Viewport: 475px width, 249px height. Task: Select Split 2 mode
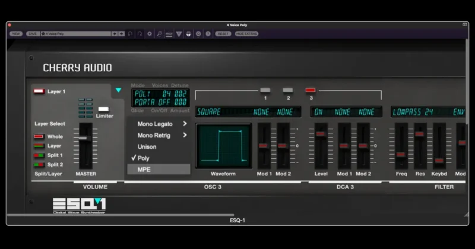tap(39, 165)
